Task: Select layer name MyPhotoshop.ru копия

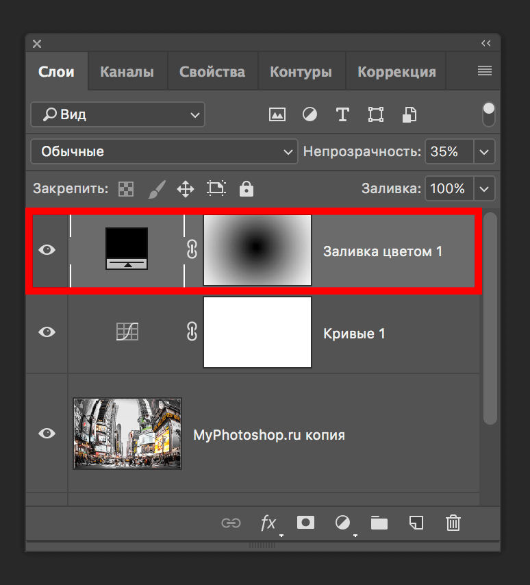Action: [269, 435]
